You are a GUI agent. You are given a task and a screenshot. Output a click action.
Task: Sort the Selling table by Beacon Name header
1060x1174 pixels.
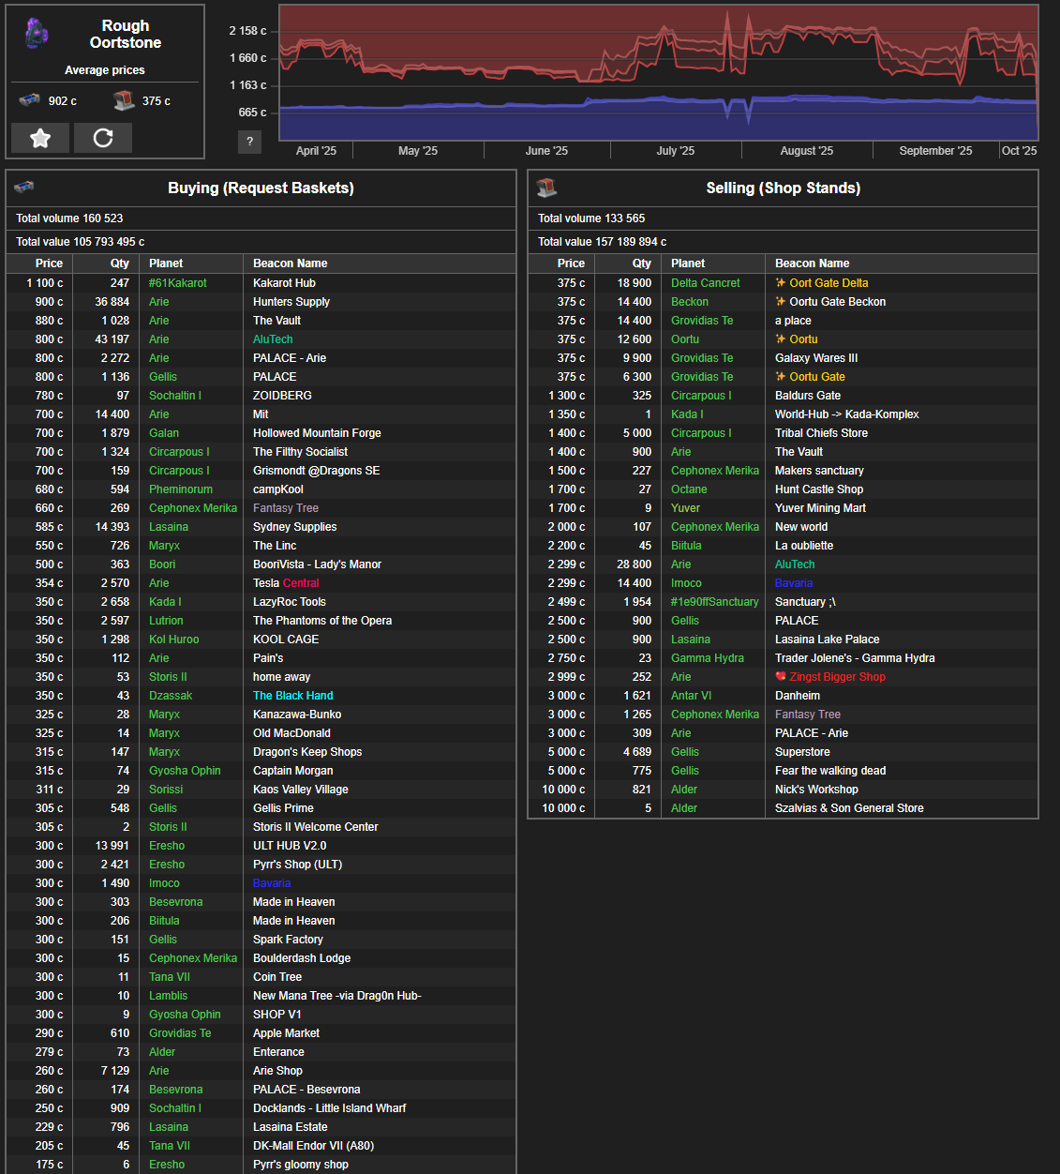tap(812, 263)
